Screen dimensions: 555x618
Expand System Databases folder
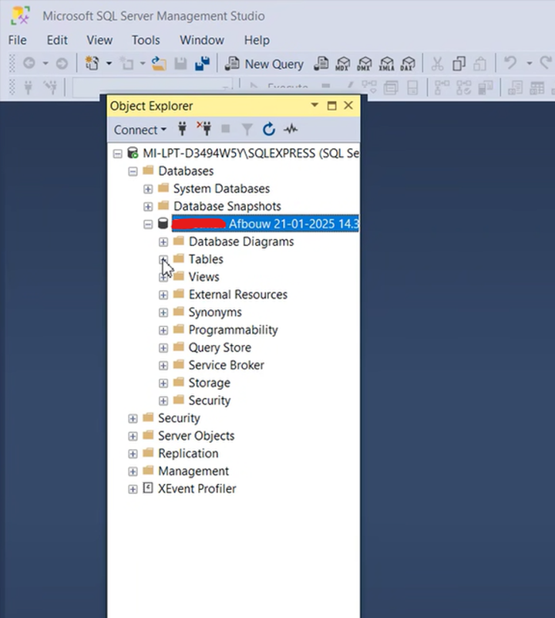[x=148, y=189]
